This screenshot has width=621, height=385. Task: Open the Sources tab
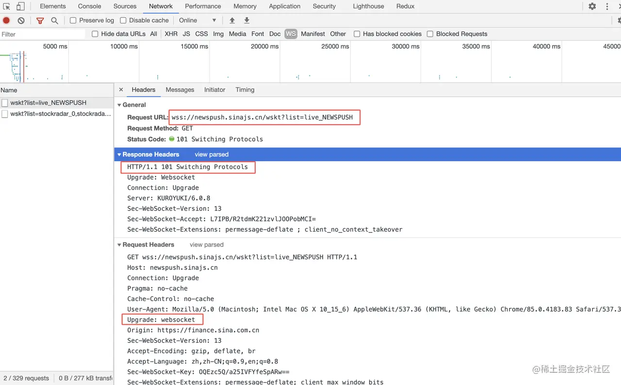(125, 6)
